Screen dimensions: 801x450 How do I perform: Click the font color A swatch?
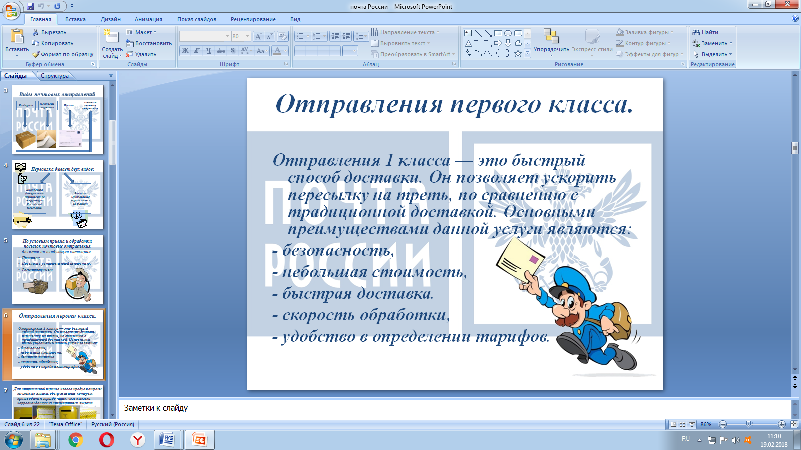coord(278,51)
